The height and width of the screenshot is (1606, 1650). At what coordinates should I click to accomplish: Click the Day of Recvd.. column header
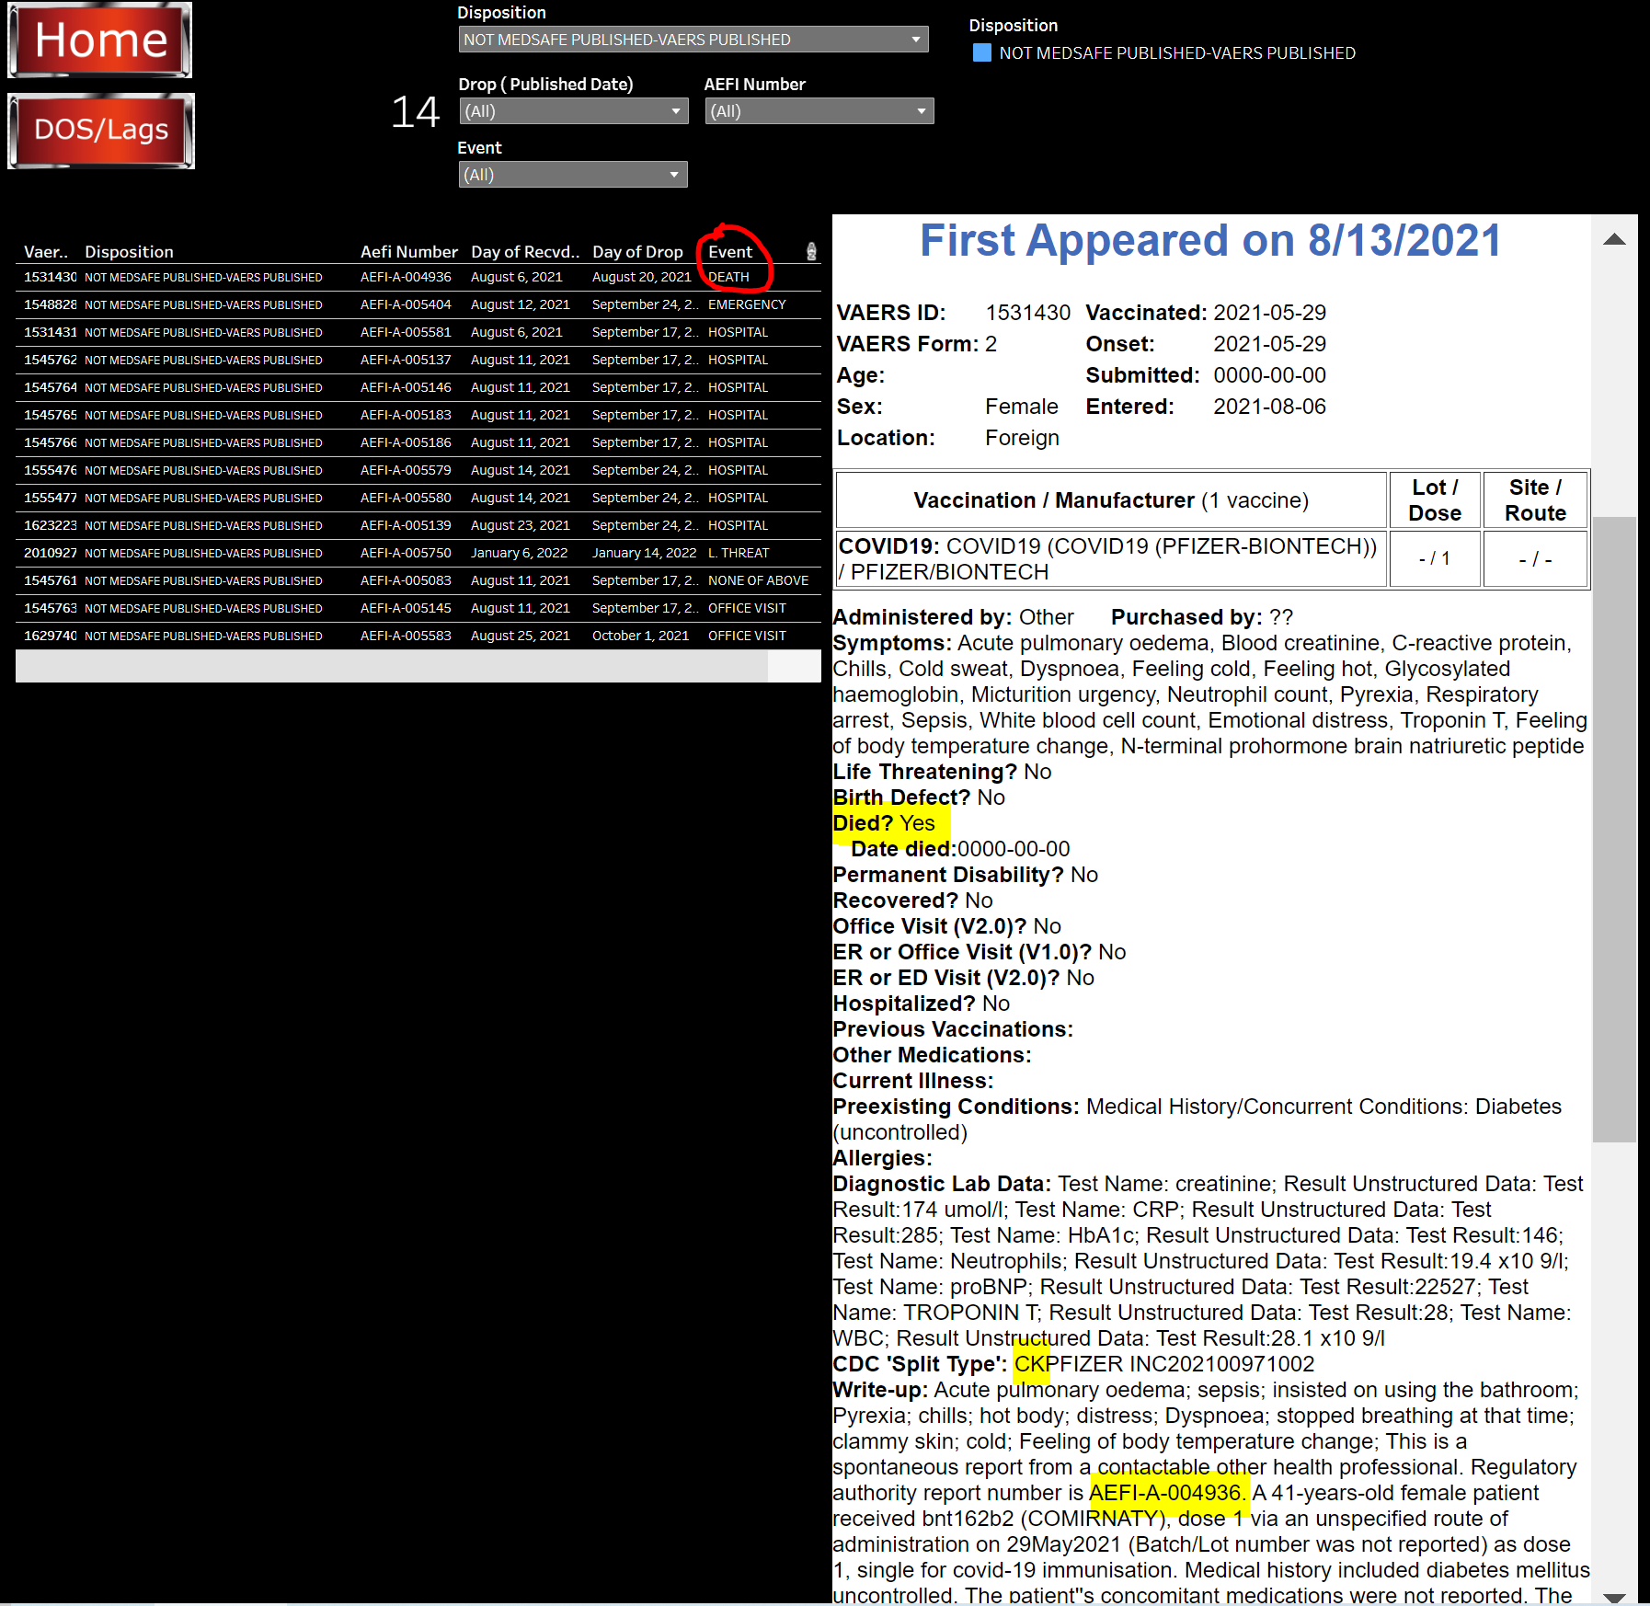(x=525, y=252)
